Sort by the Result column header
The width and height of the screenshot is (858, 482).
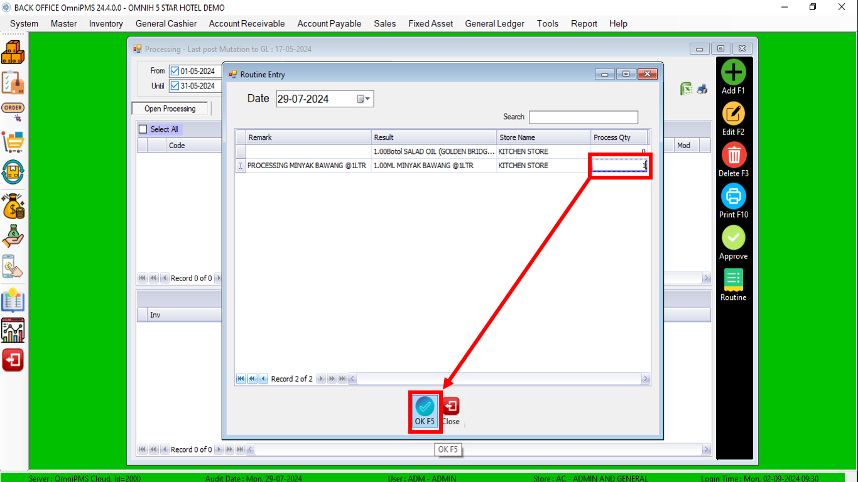(434, 137)
